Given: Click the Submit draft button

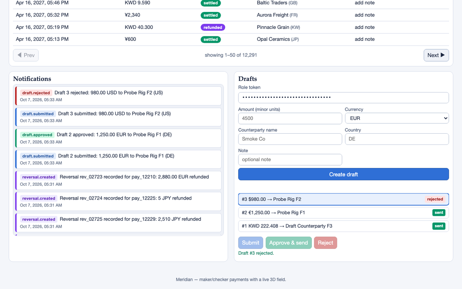Looking at the screenshot, I should 251,243.
